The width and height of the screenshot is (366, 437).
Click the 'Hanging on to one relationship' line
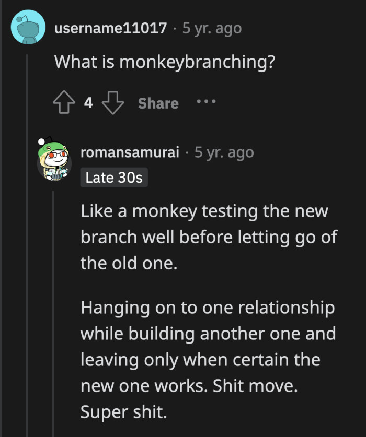(x=207, y=308)
